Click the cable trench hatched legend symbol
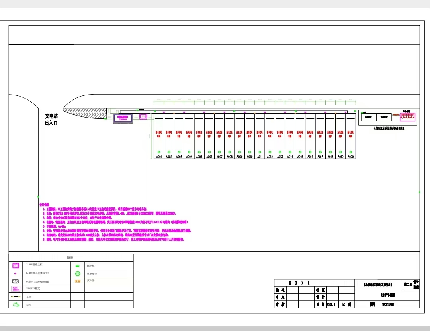 click(16, 281)
